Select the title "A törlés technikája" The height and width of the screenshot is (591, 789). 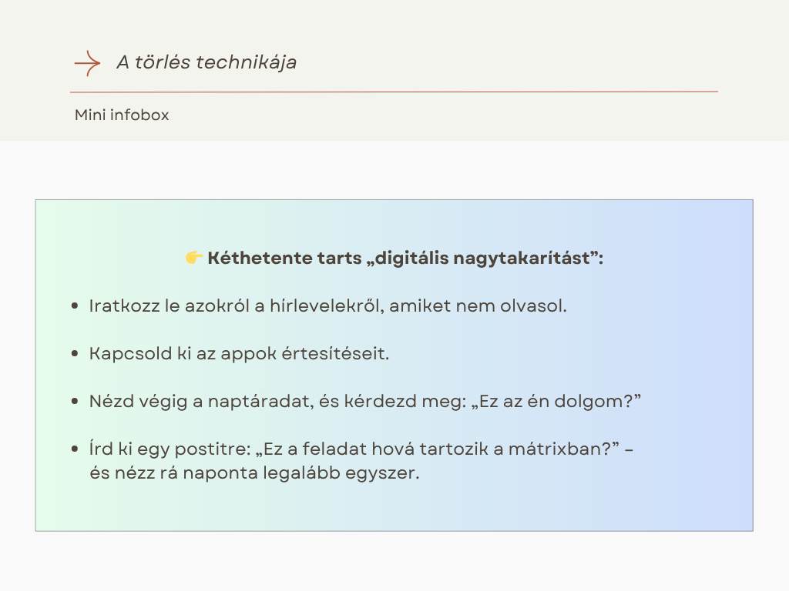click(206, 62)
